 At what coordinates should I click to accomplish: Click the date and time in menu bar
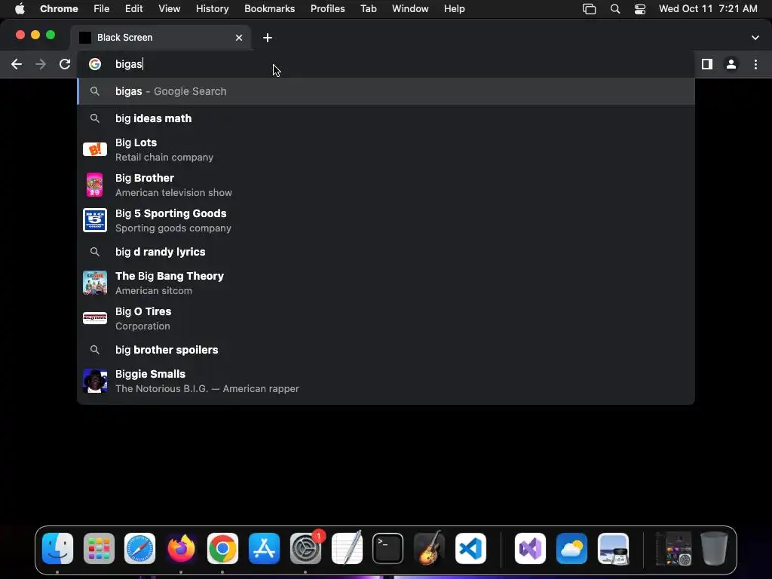pyautogui.click(x=708, y=8)
